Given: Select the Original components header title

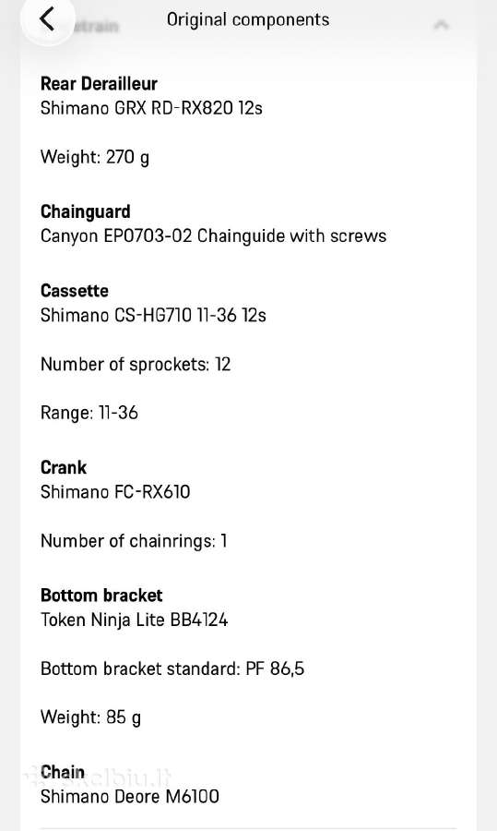Looking at the screenshot, I should click(x=248, y=19).
